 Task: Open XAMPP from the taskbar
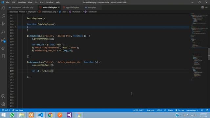click(31, 115)
